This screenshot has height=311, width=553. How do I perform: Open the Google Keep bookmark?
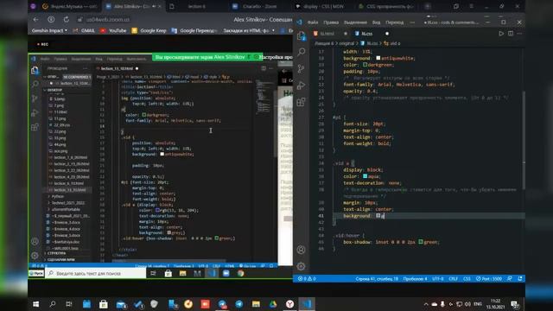tap(149, 31)
